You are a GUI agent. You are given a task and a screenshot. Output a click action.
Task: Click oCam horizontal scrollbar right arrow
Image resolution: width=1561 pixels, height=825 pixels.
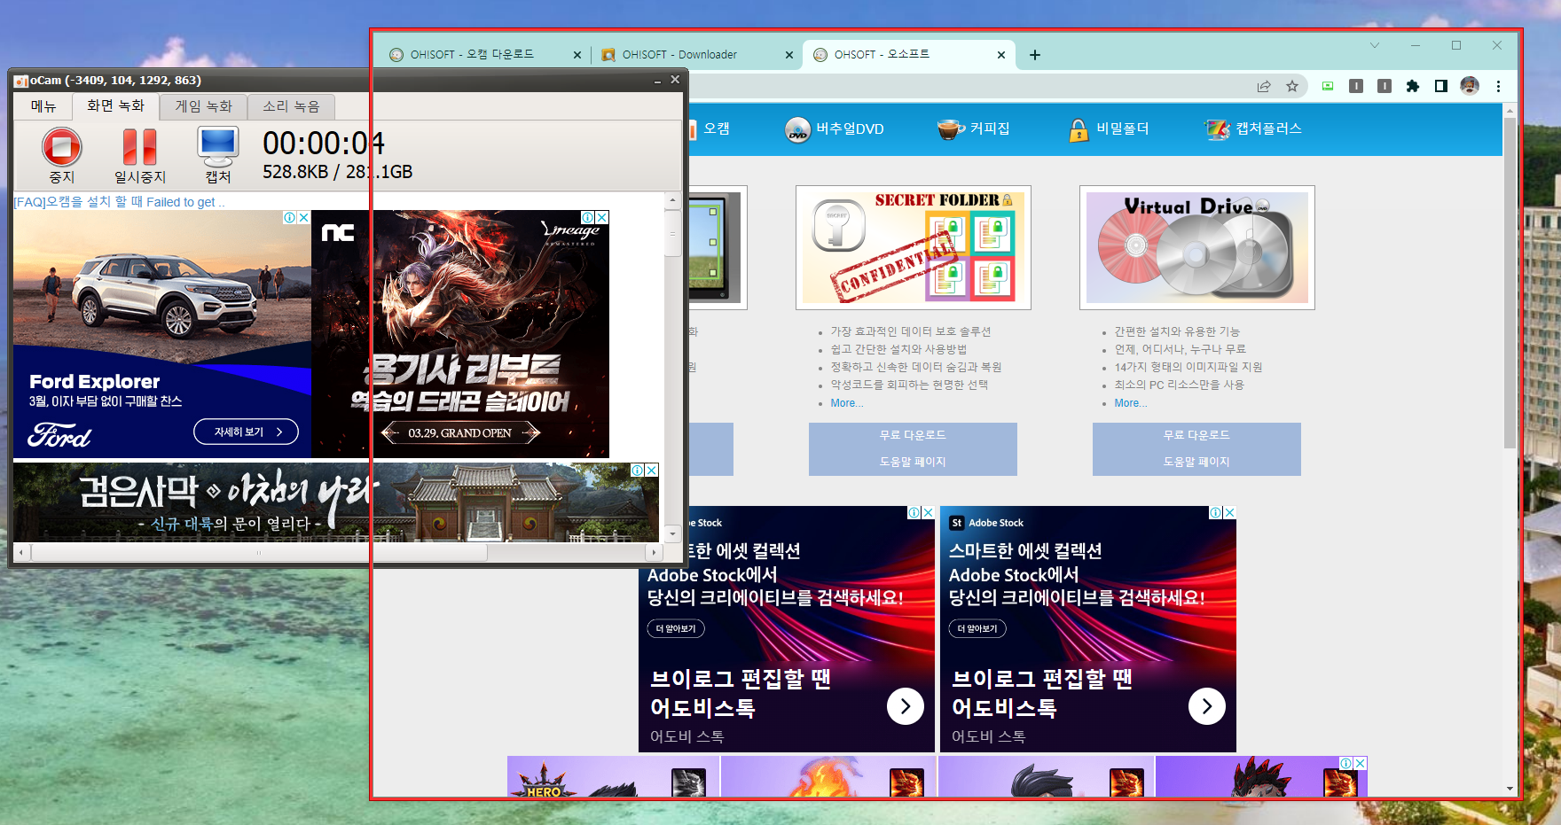point(654,552)
